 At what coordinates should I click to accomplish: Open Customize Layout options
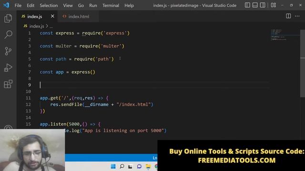click(x=273, y=5)
